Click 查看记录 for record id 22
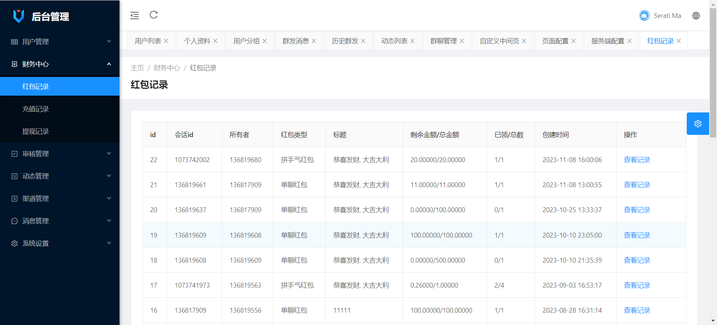The height and width of the screenshot is (325, 717). (637, 160)
